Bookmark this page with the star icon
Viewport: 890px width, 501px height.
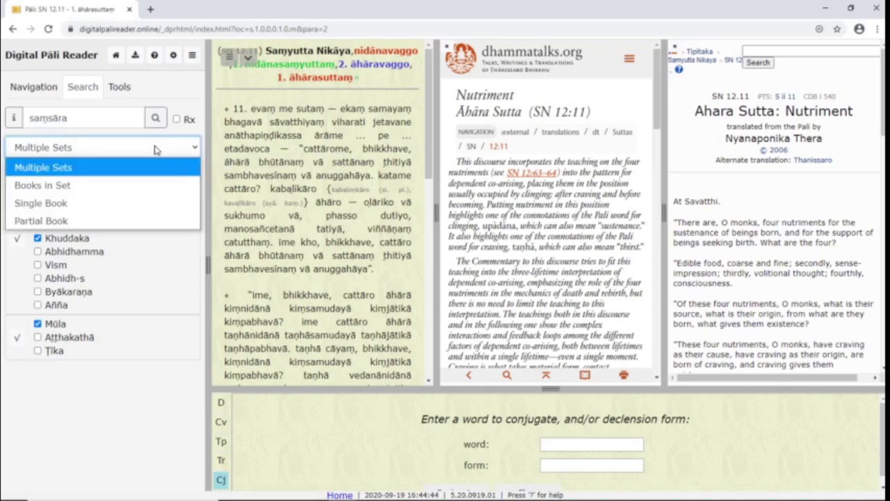pyautogui.click(x=837, y=29)
